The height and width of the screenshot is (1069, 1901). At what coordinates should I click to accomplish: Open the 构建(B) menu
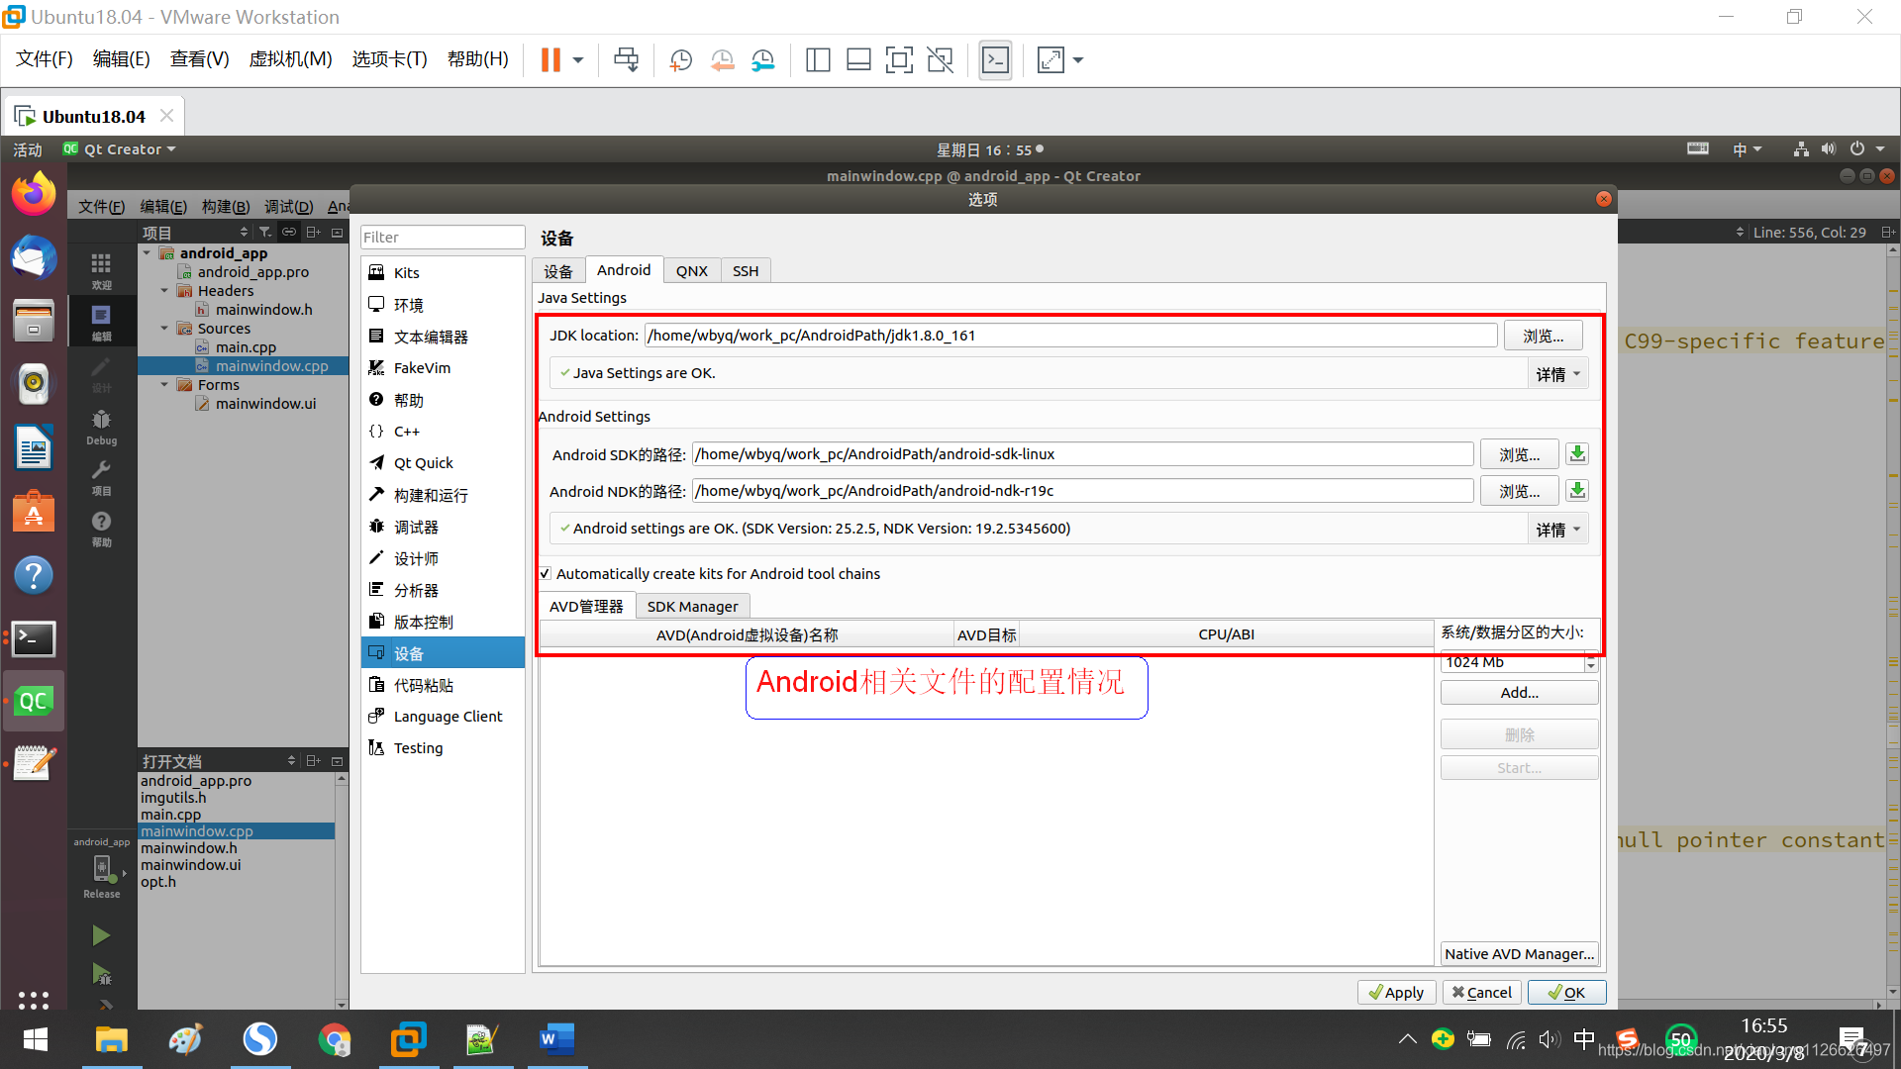tap(226, 206)
